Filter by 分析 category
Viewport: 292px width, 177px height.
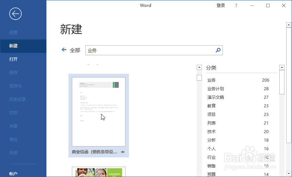tap(238, 140)
